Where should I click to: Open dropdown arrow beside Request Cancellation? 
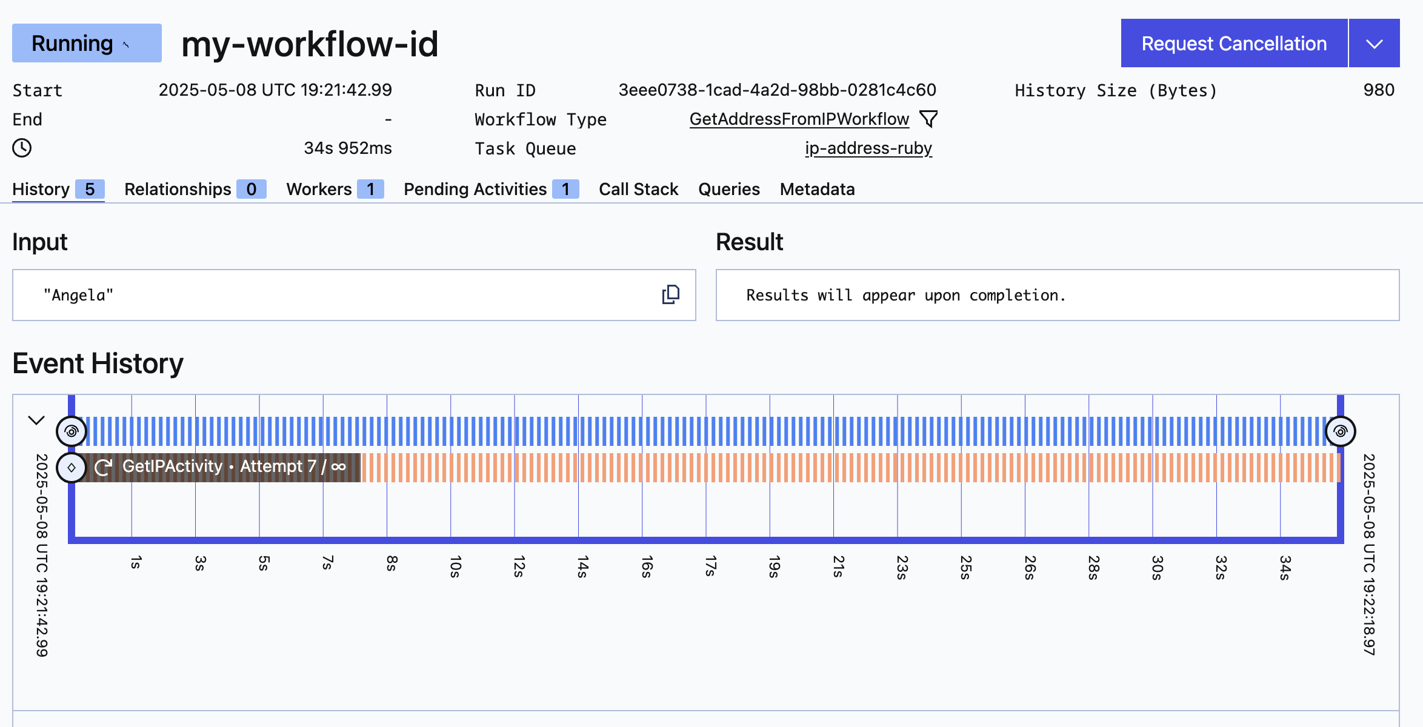[1374, 44]
